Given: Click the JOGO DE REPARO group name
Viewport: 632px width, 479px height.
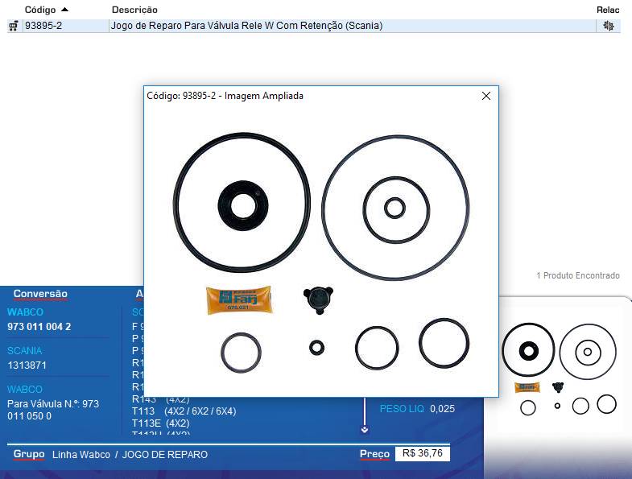Looking at the screenshot, I should [164, 455].
